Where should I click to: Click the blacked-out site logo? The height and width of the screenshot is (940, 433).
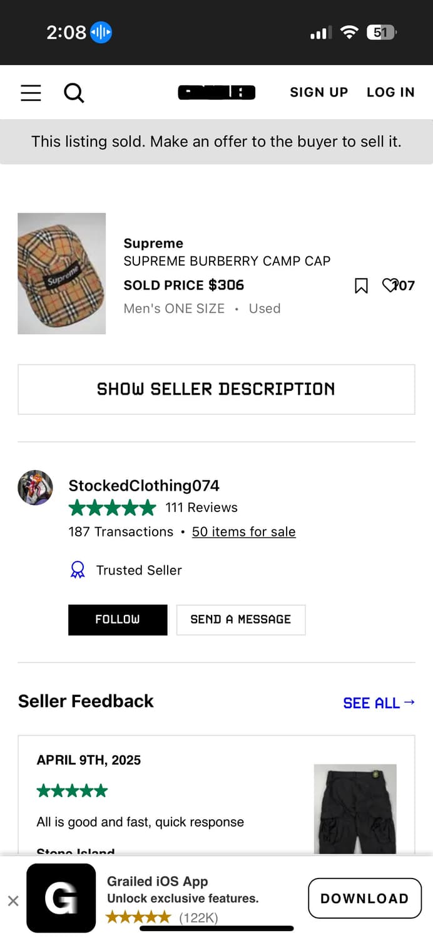(x=216, y=93)
